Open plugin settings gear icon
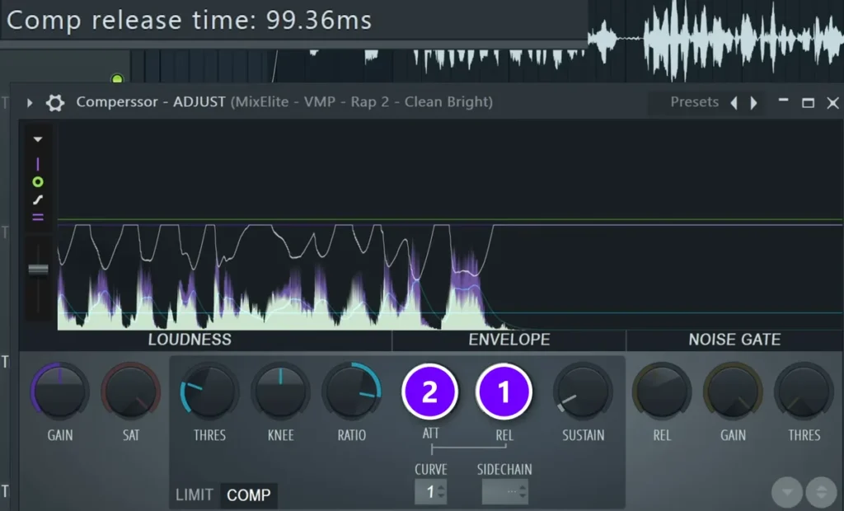844x511 pixels. [x=55, y=102]
